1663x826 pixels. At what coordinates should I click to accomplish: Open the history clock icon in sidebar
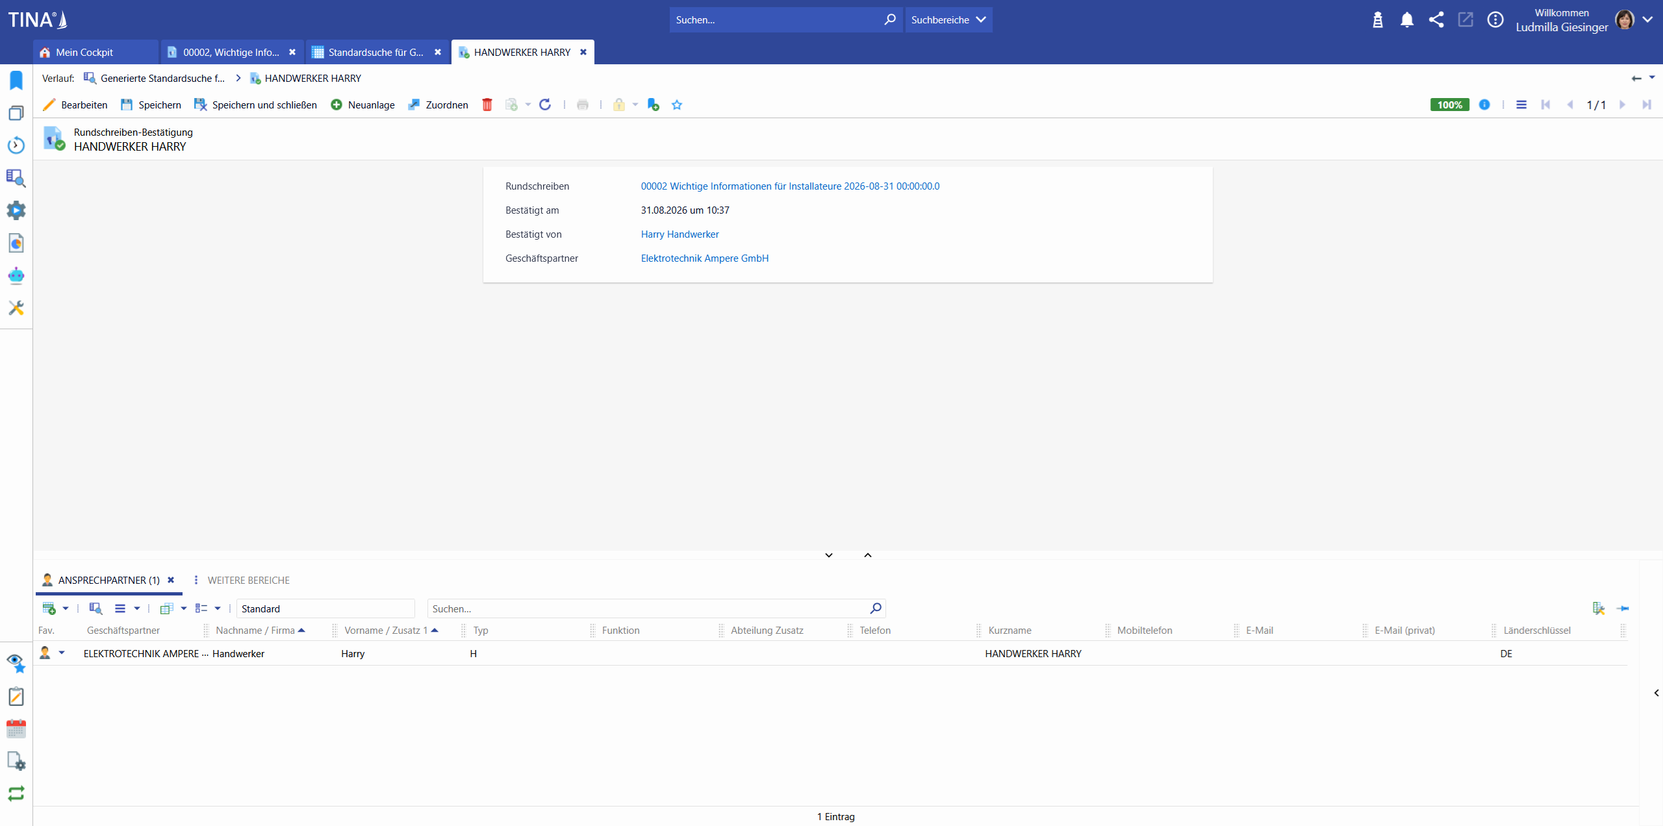click(16, 145)
